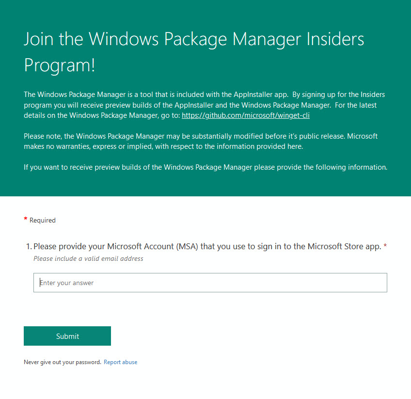
Task: Click the "If you want to receive preview builds" line
Action: pos(205,167)
